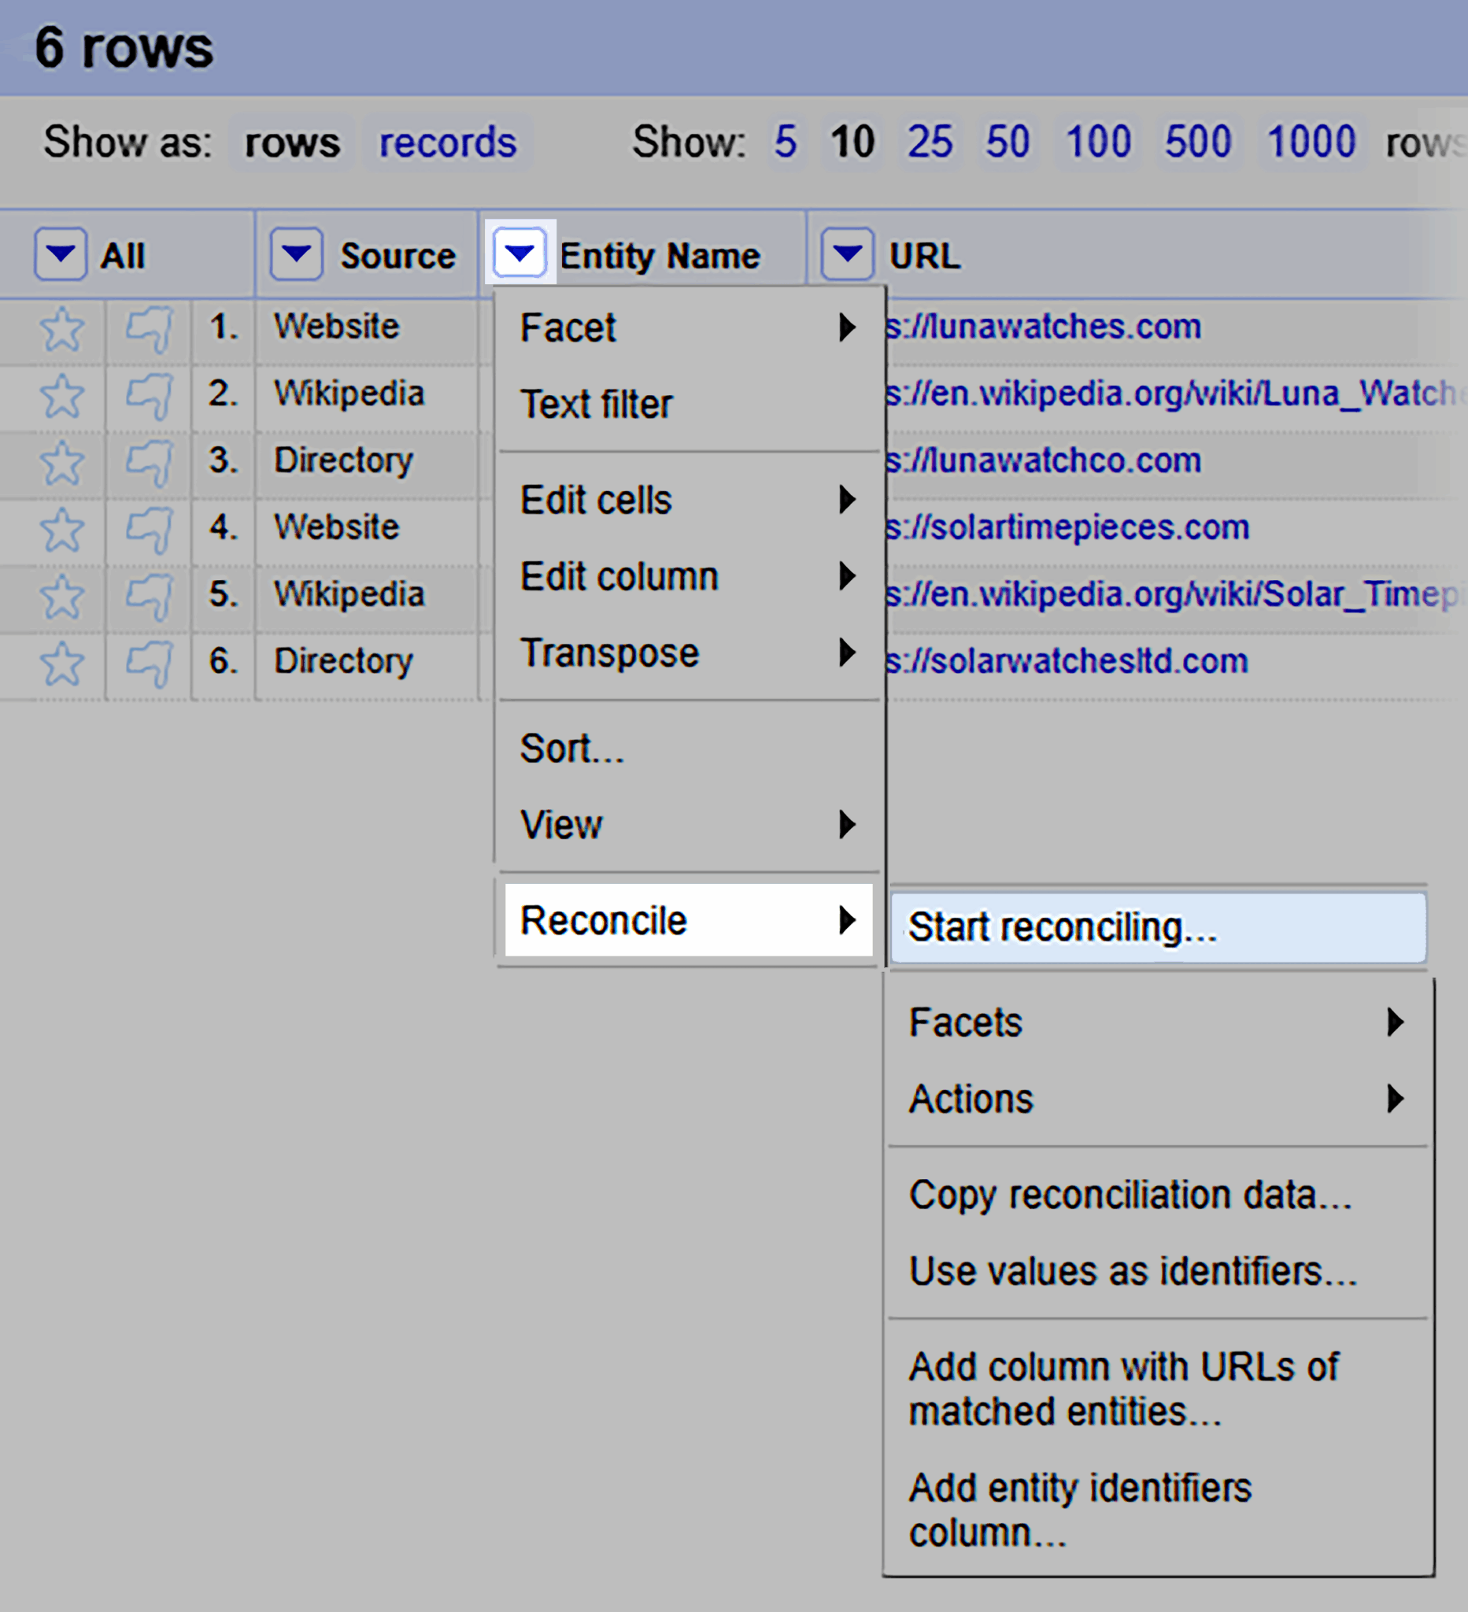Screen dimensions: 1468x1612
Task: Expand the reconcile Actions submenu
Action: tap(1158, 1099)
